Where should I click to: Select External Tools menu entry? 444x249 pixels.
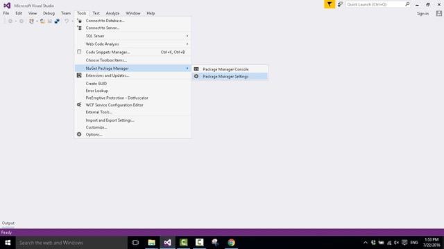click(x=133, y=112)
